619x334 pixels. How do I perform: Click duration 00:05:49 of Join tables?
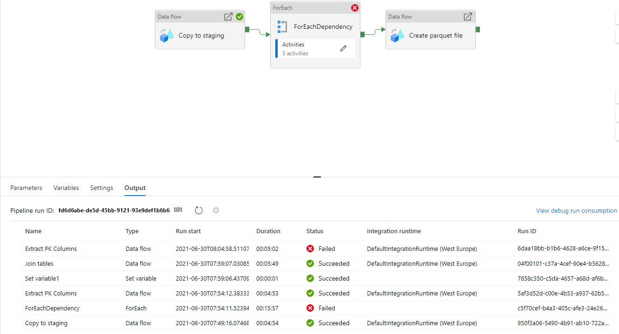(x=267, y=263)
